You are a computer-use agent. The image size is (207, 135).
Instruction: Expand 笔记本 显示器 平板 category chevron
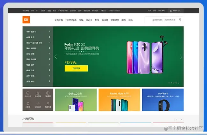coord(49,43)
